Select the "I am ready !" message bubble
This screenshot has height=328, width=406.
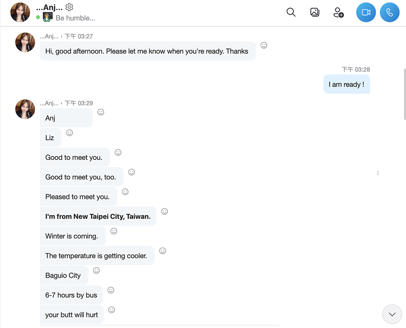(346, 84)
